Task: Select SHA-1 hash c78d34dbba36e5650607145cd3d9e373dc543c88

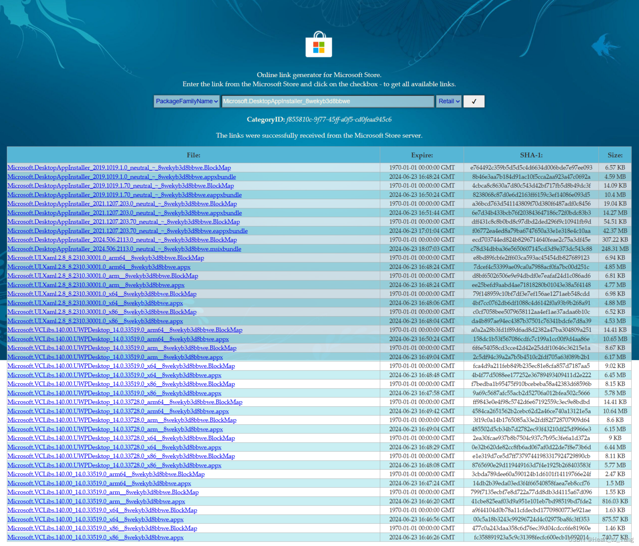Action: point(531,249)
